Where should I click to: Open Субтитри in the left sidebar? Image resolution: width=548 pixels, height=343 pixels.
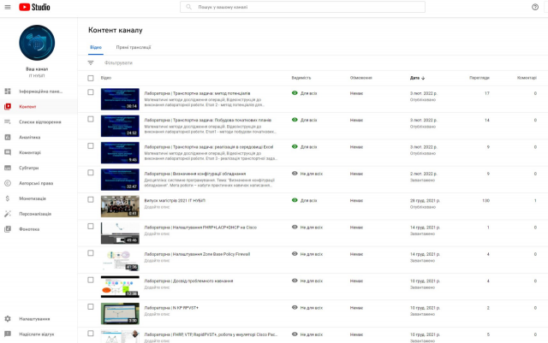(29, 168)
